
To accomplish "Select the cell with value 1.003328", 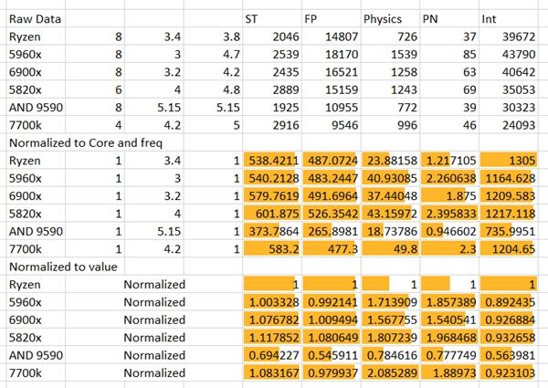I will (x=272, y=302).
